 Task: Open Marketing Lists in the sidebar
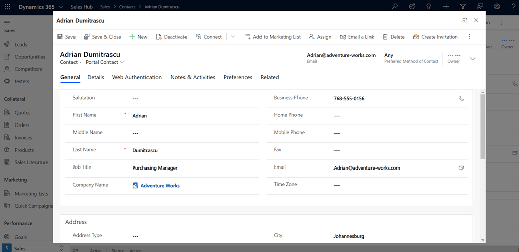[31, 194]
